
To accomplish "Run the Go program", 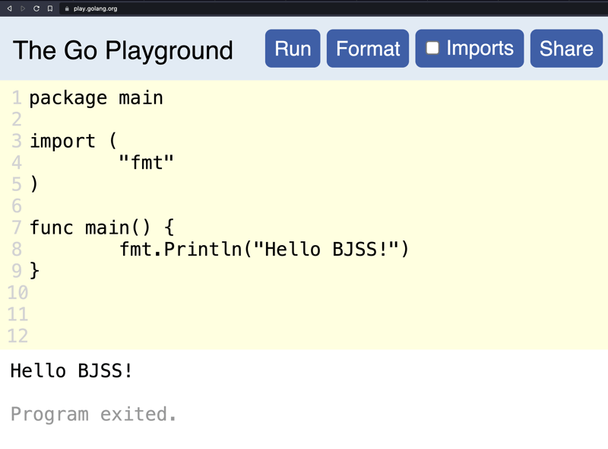I will 293,49.
